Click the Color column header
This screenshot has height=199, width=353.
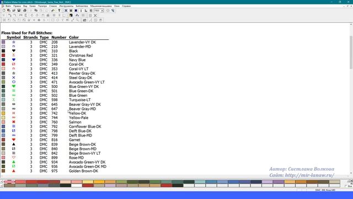click(x=74, y=37)
